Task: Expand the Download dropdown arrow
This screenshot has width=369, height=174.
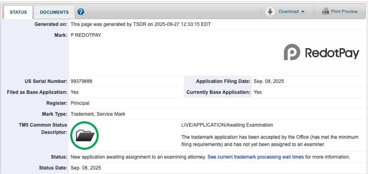Action: point(303,11)
